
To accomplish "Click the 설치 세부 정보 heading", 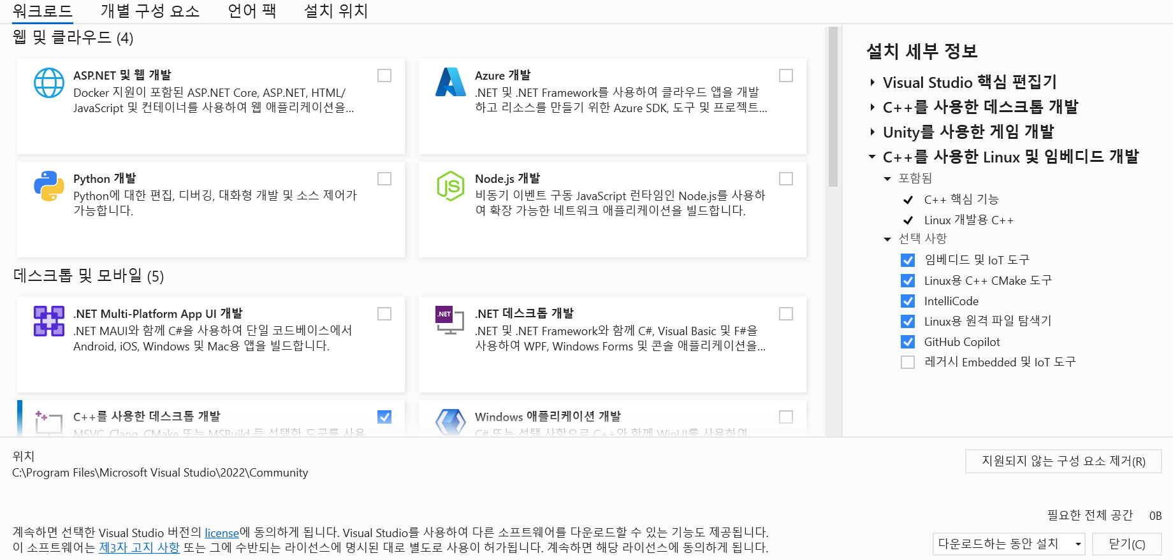I will pyautogui.click(x=922, y=51).
